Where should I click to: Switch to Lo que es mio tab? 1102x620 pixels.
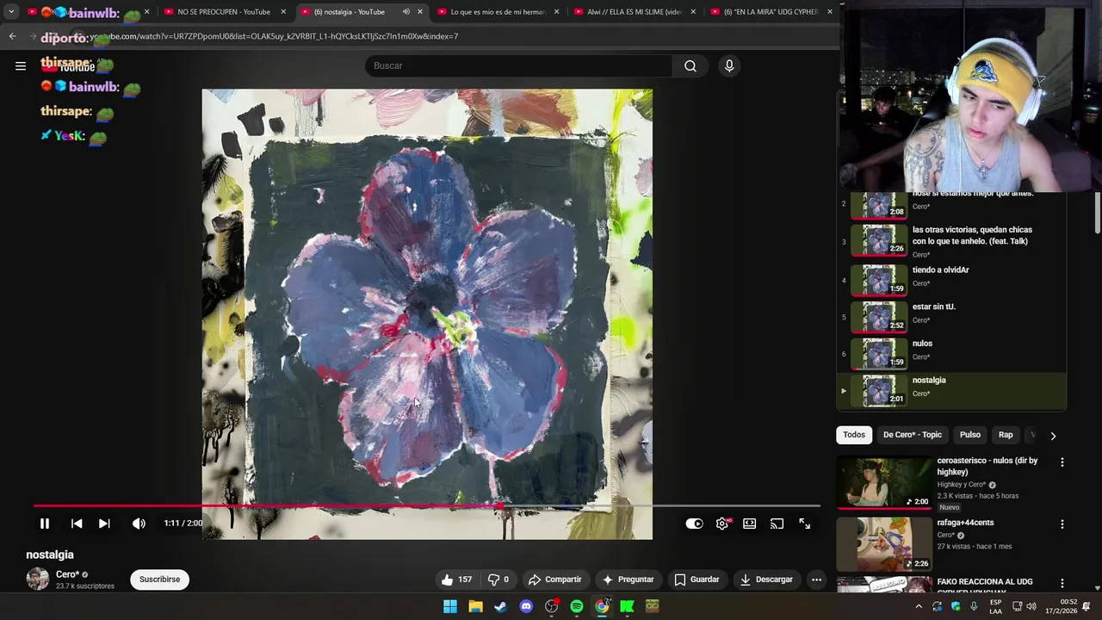coord(498,12)
